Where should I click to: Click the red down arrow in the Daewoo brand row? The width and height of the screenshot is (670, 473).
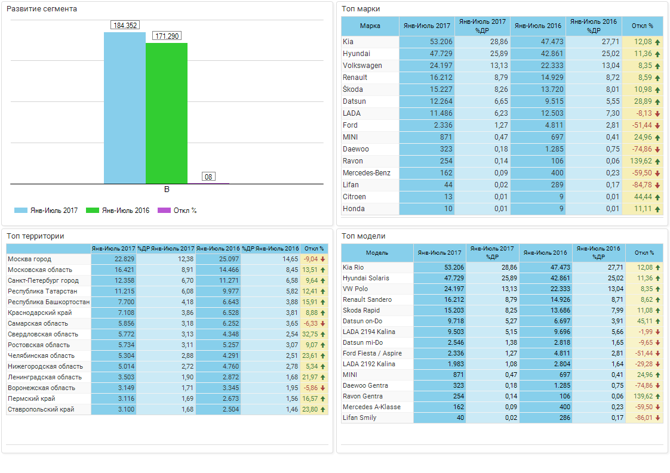pos(657,150)
